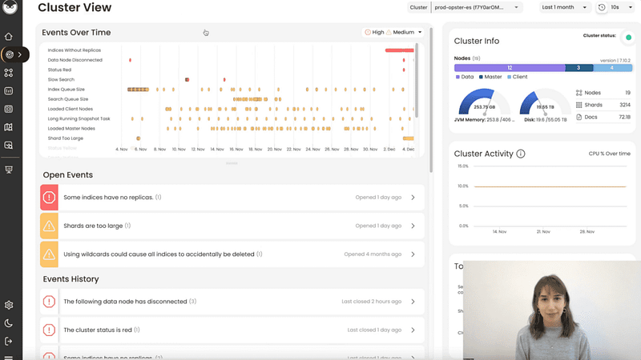Click the refresh history clock icon
This screenshot has height=360, width=641.
click(602, 7)
